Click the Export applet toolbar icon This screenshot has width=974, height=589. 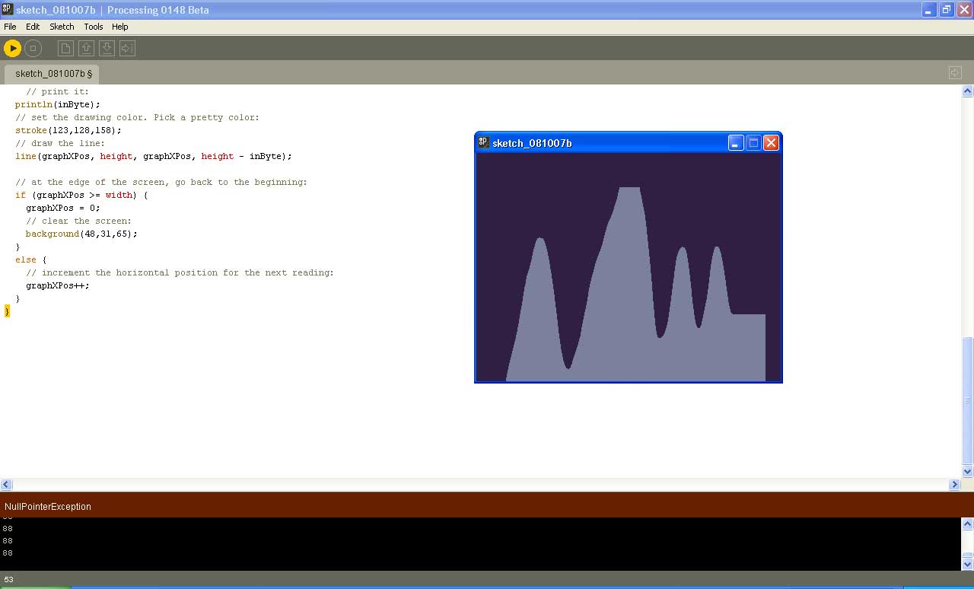128,48
